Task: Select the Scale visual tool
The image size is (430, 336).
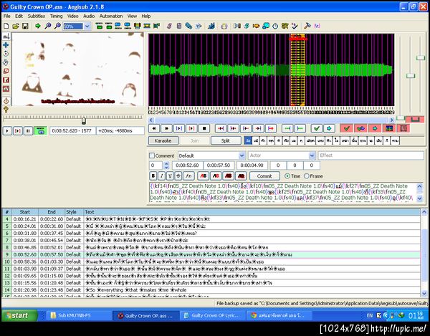Action: tap(6, 71)
